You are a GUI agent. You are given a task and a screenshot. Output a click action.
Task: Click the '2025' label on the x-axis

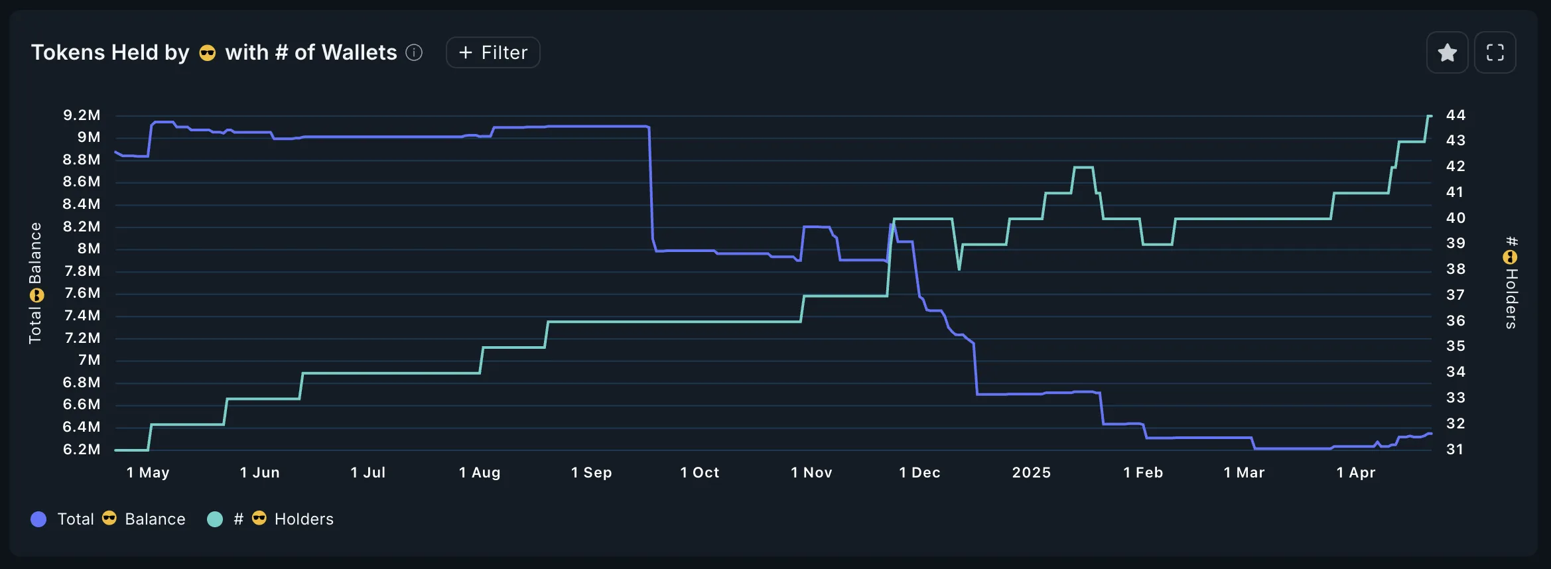1030,472
